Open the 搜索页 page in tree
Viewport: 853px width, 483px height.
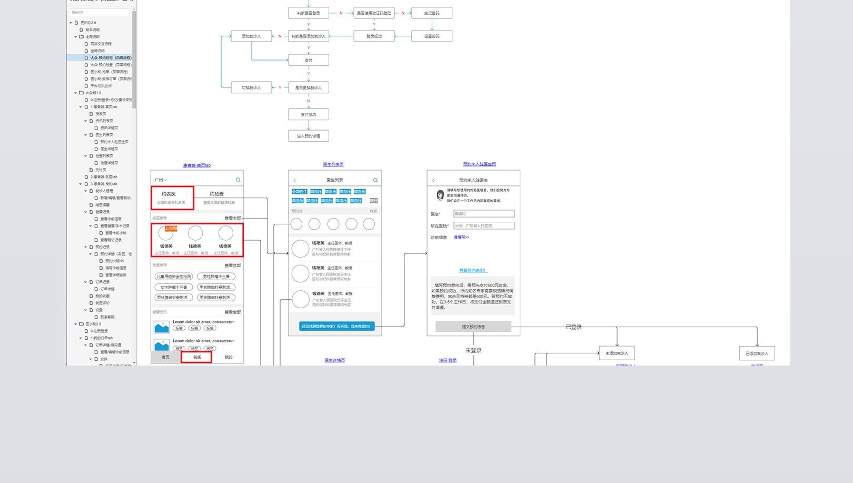(101, 114)
